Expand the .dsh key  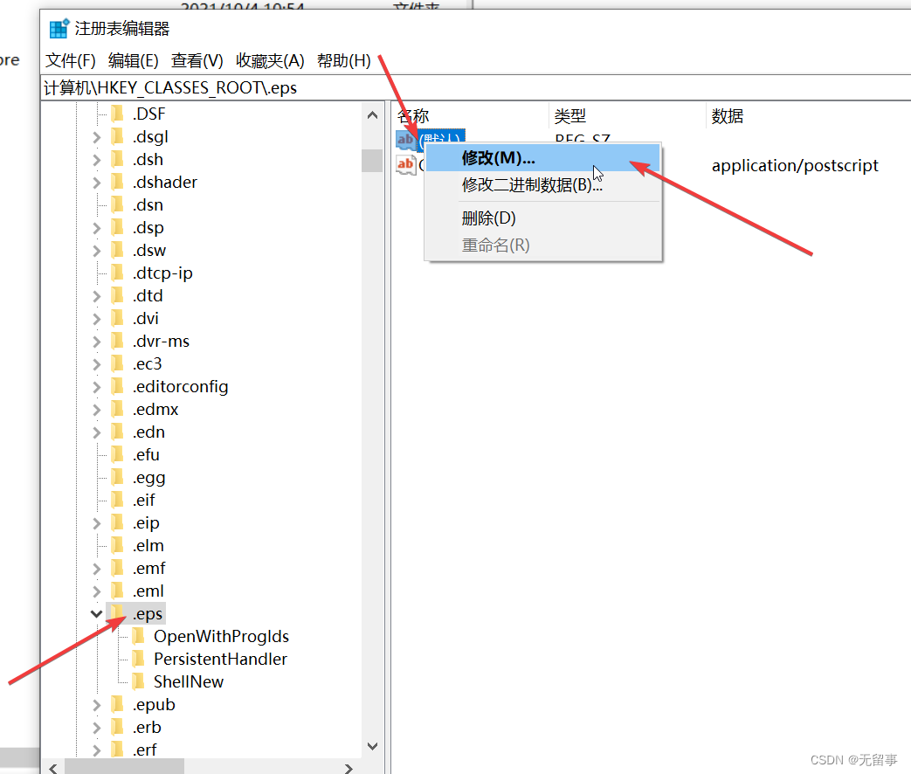[x=96, y=159]
